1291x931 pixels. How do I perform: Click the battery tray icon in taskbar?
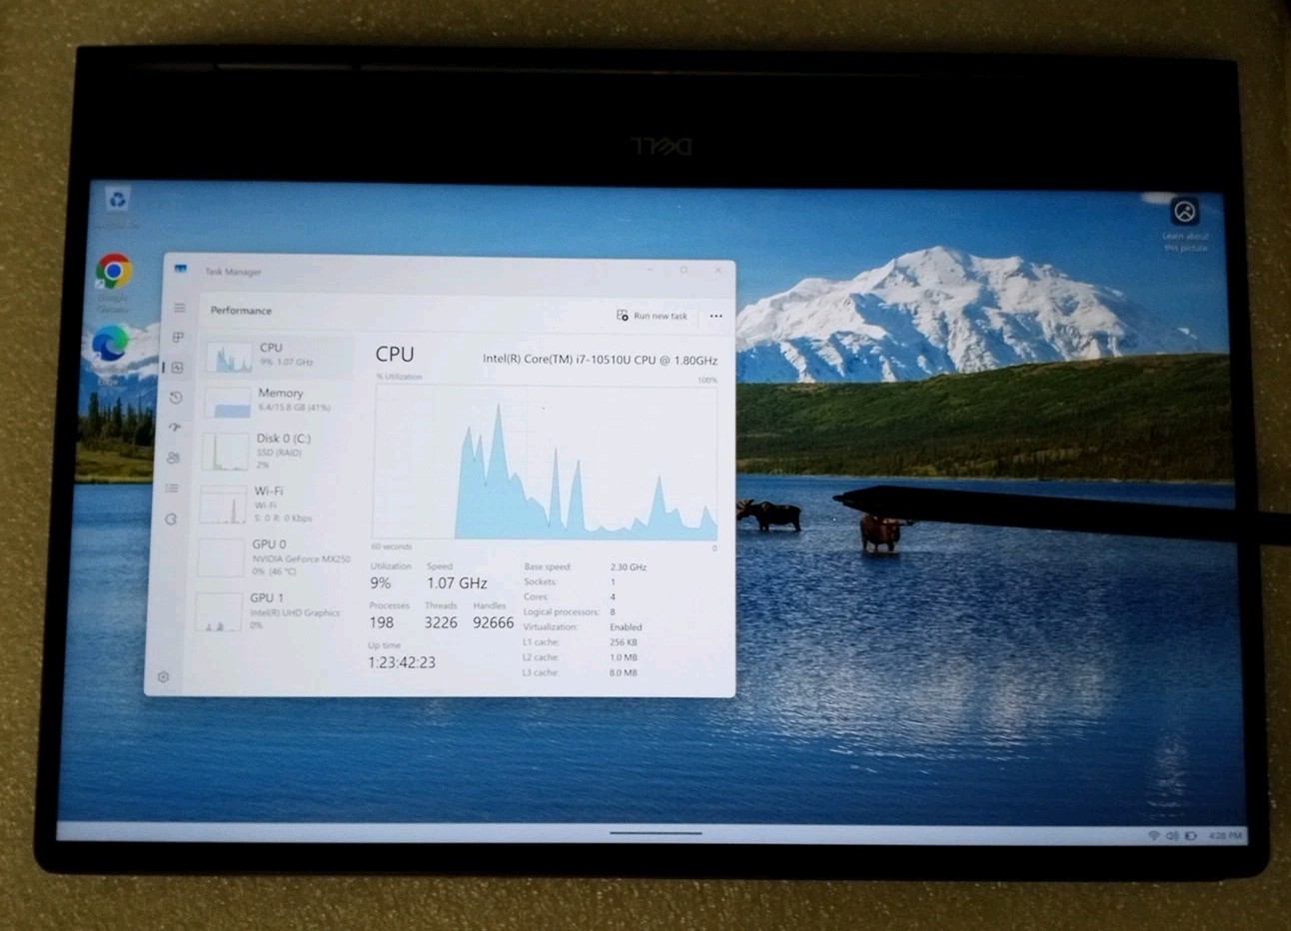(1190, 835)
